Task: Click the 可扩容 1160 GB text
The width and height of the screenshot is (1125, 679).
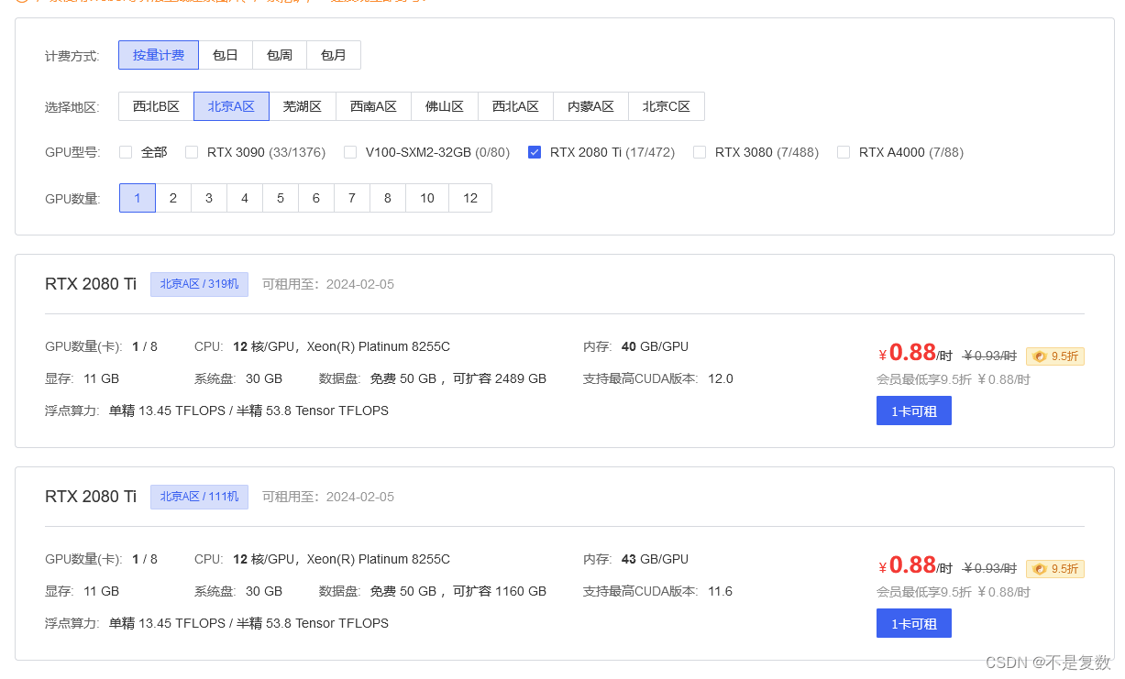Action: tap(500, 591)
